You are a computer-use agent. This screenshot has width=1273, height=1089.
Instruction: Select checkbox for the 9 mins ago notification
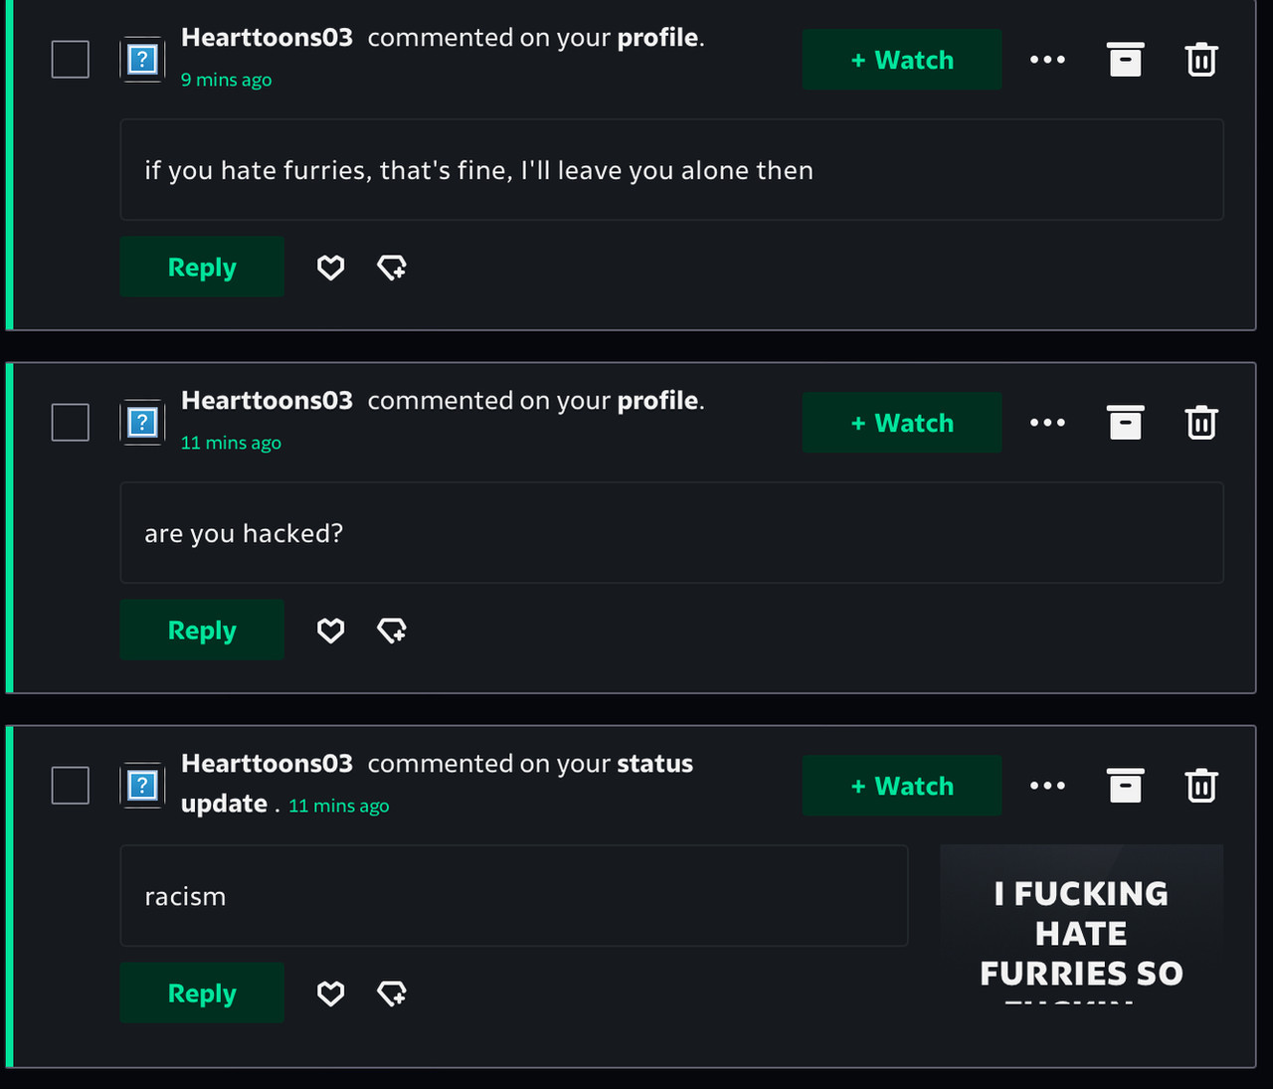(71, 60)
